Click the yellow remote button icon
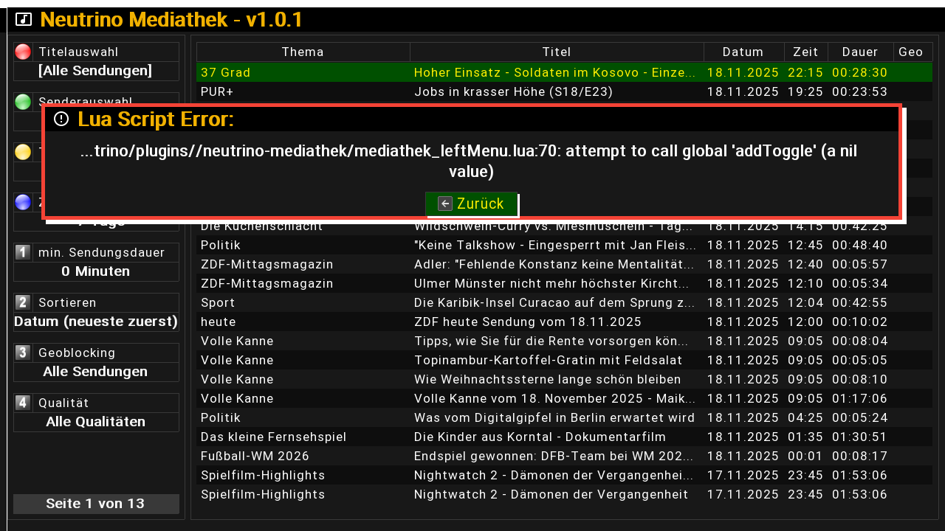 click(x=23, y=152)
